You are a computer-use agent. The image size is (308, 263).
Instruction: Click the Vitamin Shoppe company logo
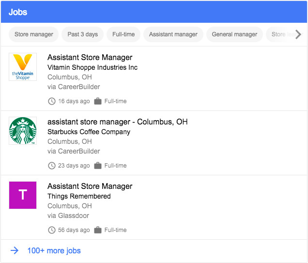tap(23, 67)
